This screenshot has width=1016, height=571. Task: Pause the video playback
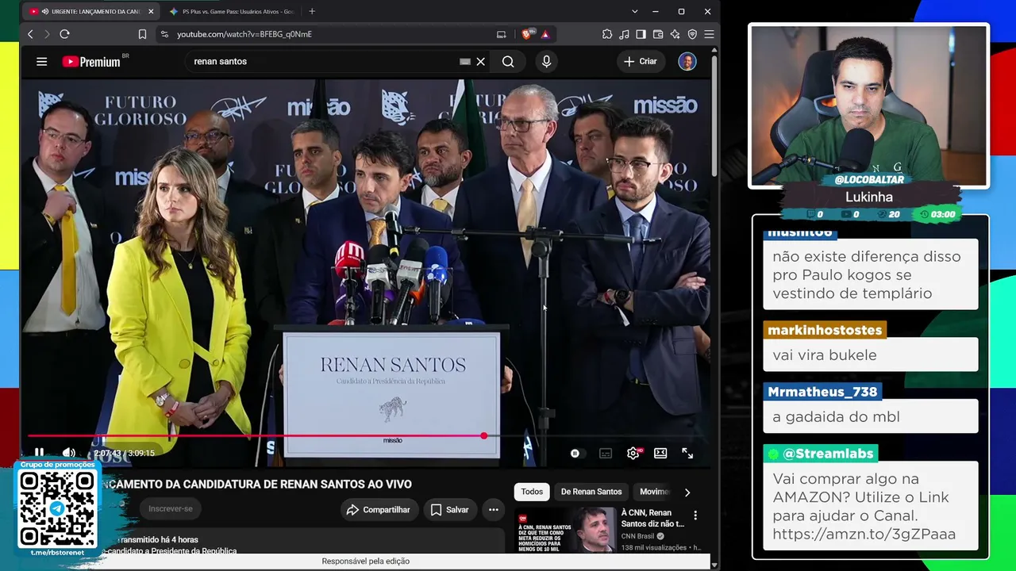(39, 453)
